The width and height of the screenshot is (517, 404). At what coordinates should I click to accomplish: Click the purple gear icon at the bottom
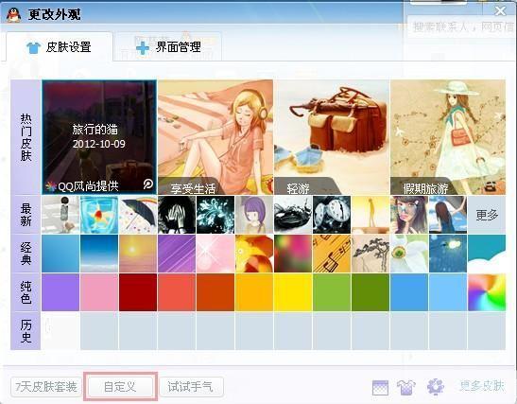click(436, 387)
